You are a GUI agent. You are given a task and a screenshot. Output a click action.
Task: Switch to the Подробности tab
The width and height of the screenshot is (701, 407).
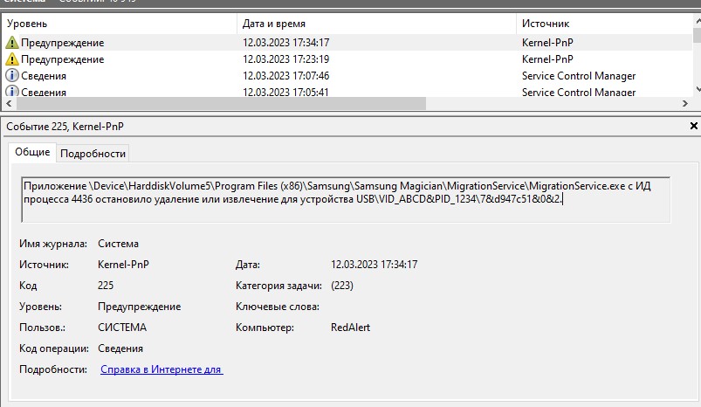pos(93,154)
